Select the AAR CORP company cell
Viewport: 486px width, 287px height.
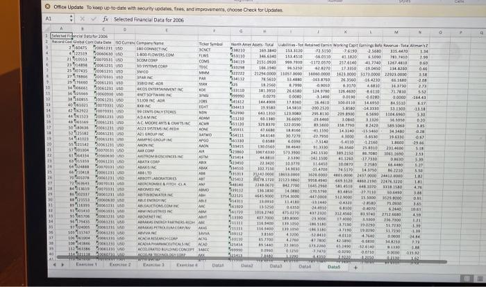[168, 150]
